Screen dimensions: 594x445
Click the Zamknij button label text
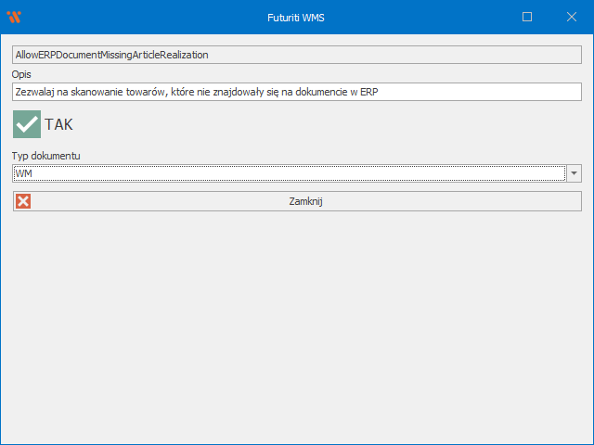[x=305, y=201]
